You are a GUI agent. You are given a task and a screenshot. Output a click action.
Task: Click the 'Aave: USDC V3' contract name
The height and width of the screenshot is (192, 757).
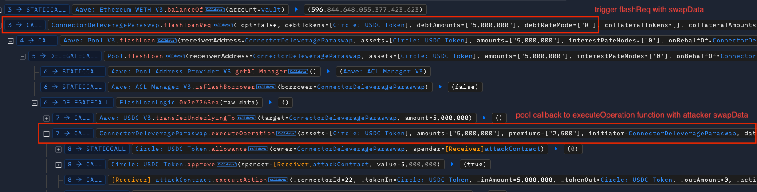[x=125, y=118]
